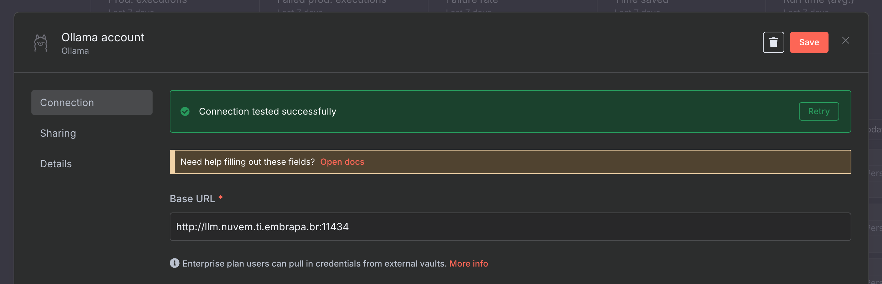Image resolution: width=882 pixels, height=284 pixels.
Task: Close the Ollama account dialog
Action: (845, 41)
